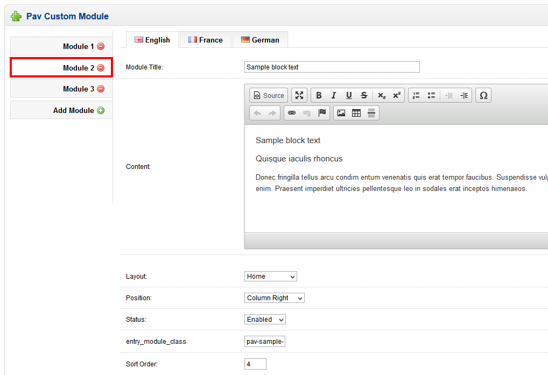Open the special character picker
Image resolution: width=548 pixels, height=375 pixels.
coord(483,95)
